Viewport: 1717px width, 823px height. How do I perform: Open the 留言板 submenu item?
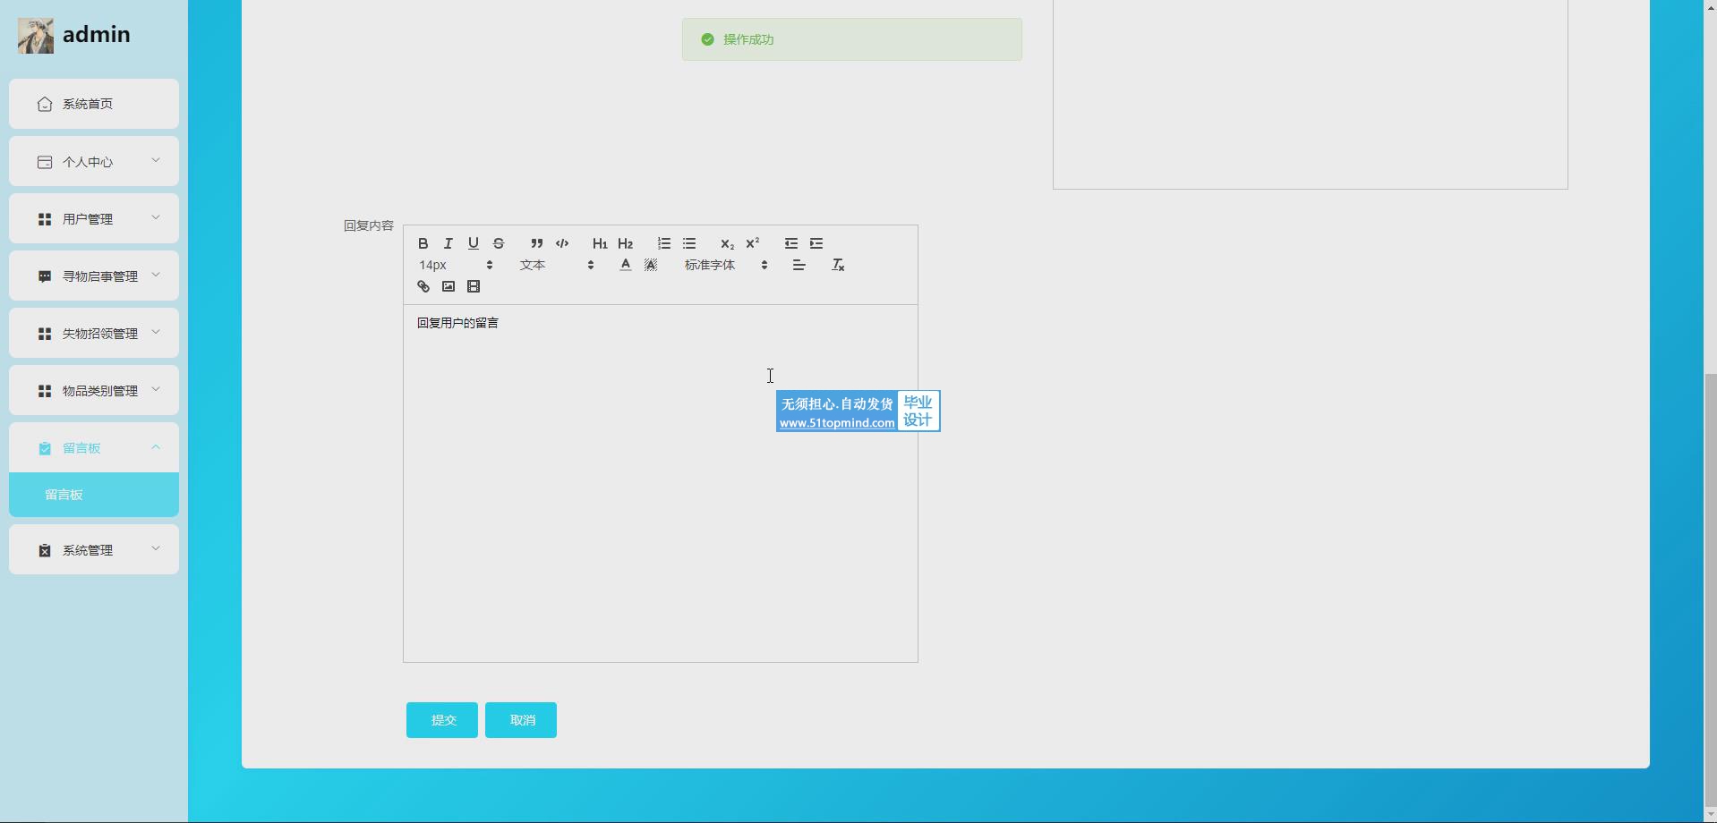pos(94,495)
